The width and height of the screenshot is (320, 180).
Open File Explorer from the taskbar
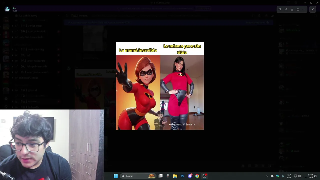click(x=175, y=176)
